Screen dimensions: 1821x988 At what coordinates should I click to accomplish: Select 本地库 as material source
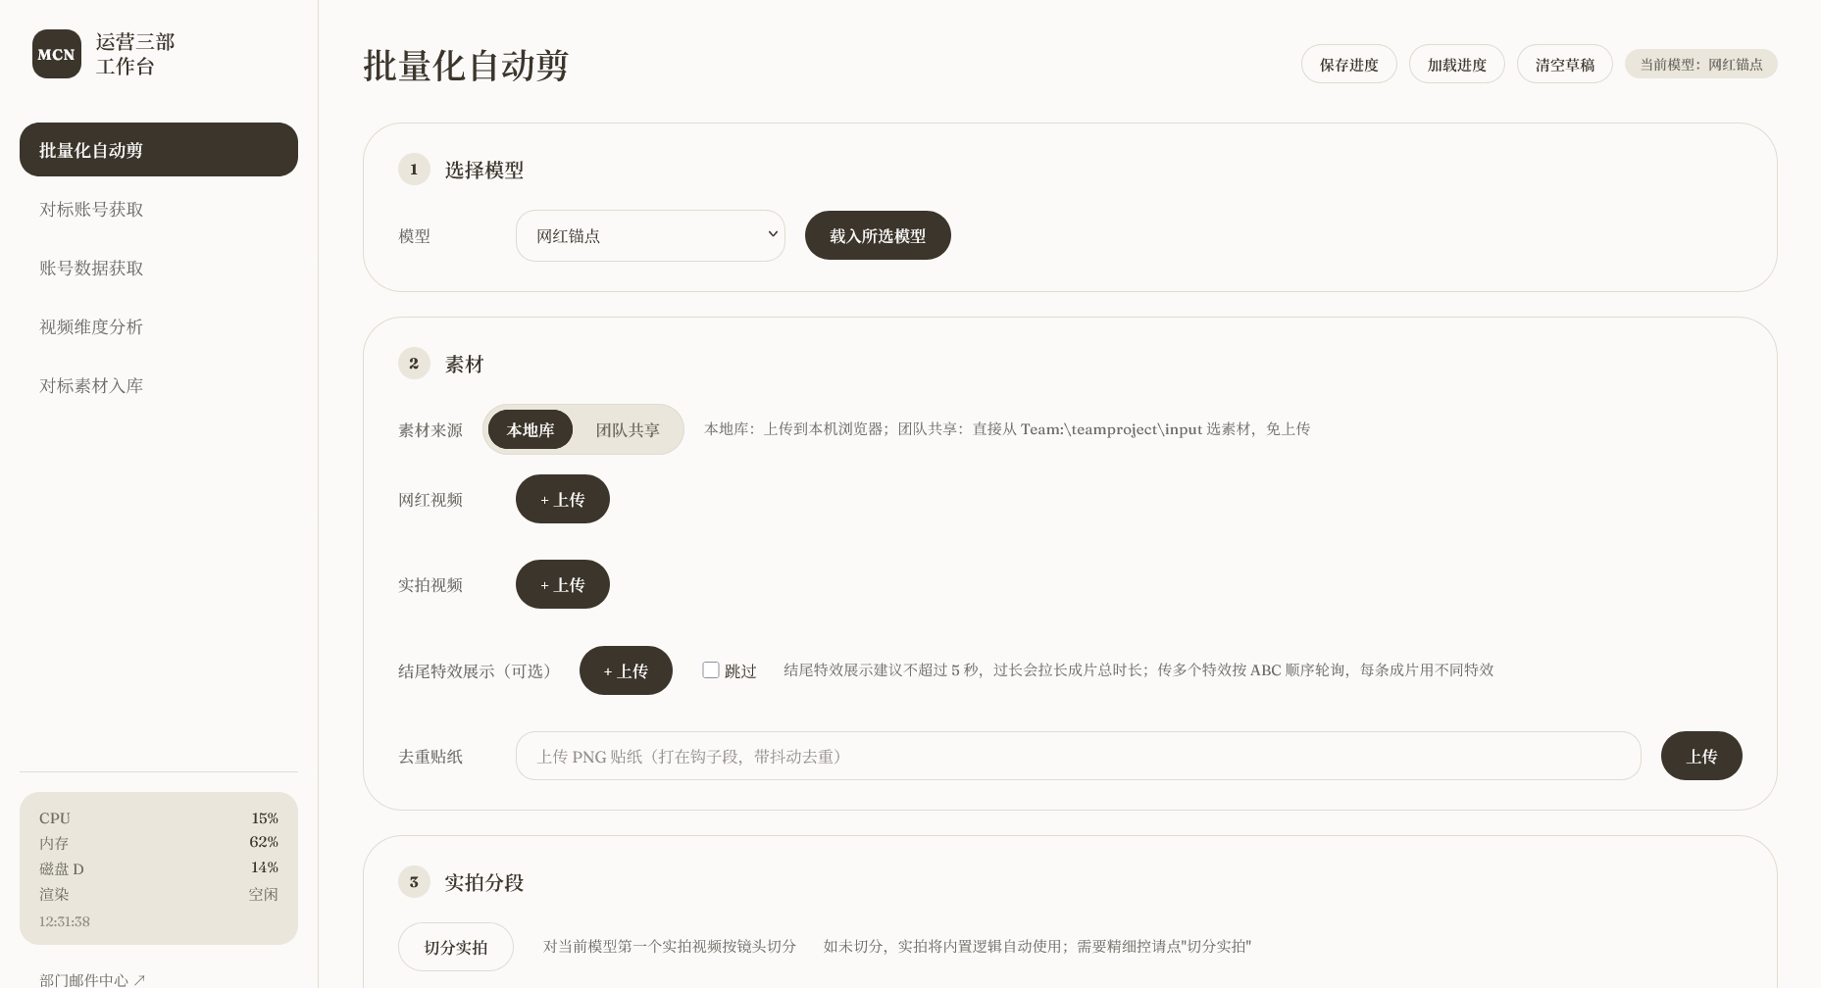tap(531, 429)
